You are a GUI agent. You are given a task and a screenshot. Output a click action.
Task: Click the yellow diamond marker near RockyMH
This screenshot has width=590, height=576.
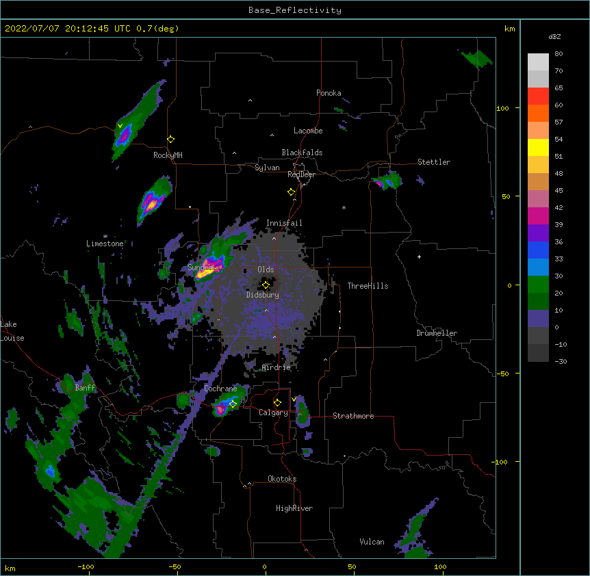(170, 139)
